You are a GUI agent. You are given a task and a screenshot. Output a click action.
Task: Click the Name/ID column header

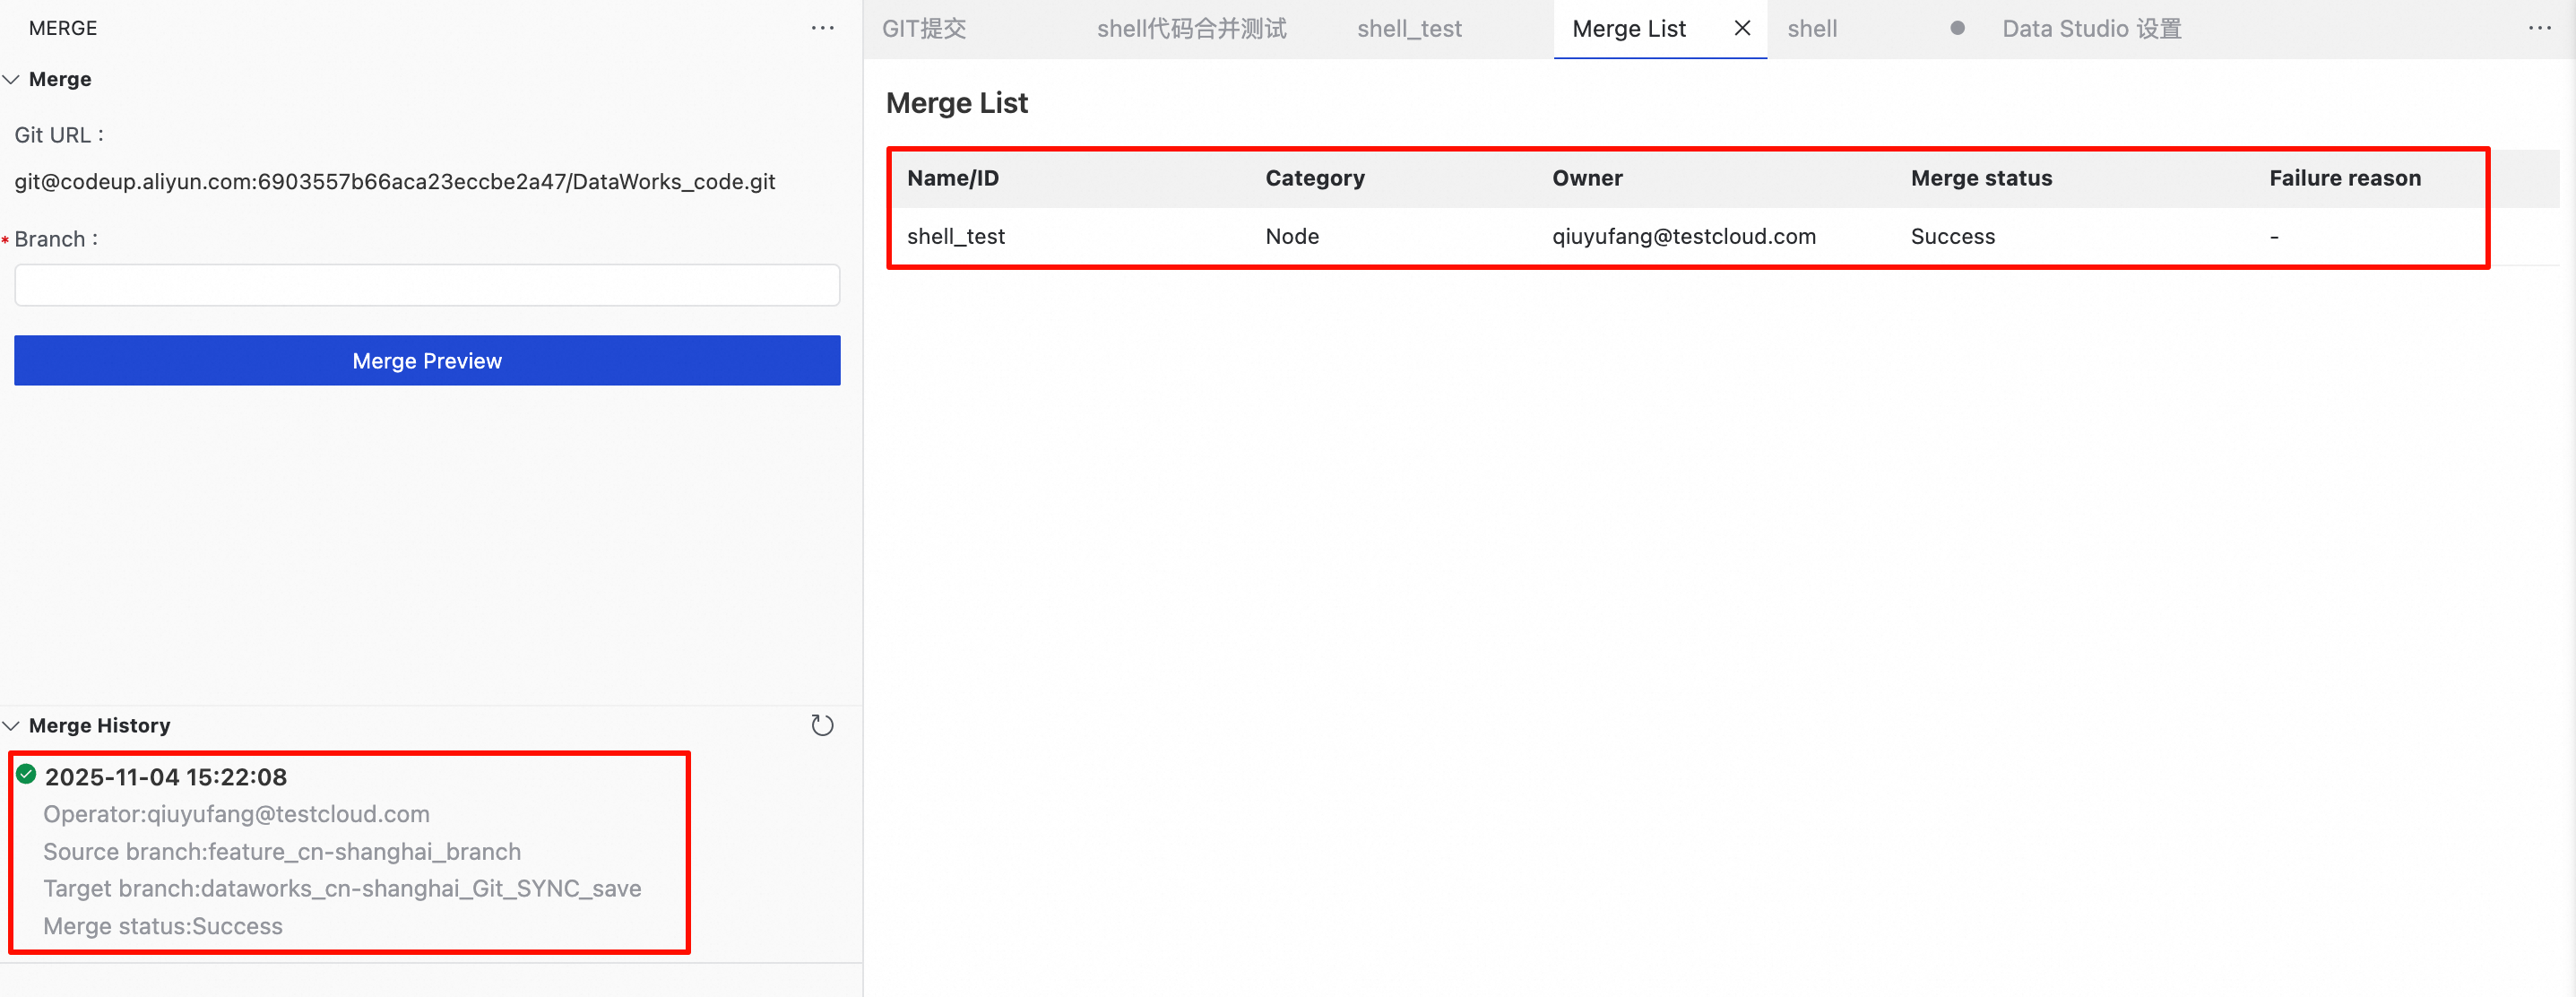pyautogui.click(x=952, y=178)
